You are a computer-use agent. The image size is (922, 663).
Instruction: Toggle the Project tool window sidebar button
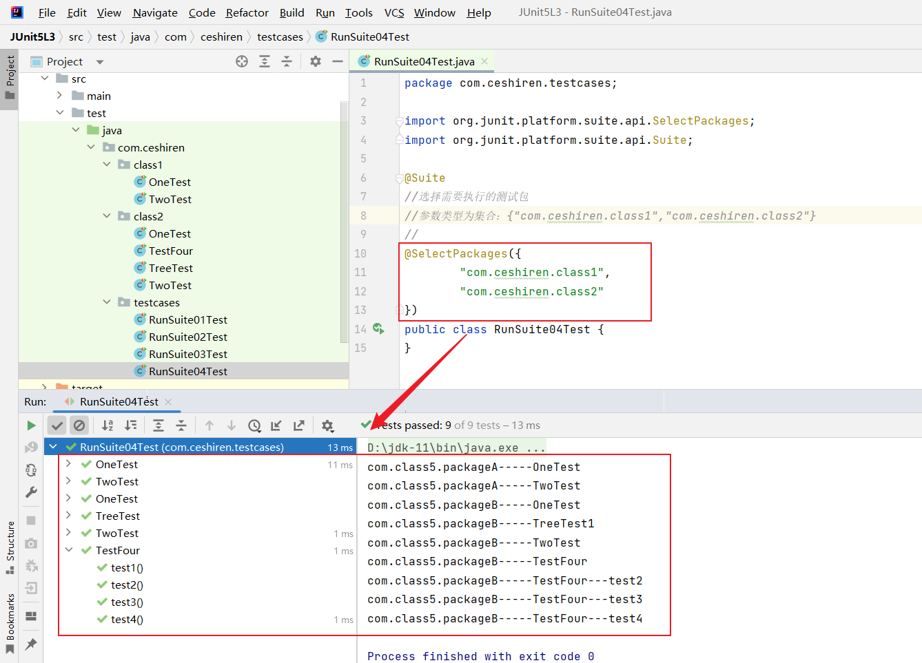(x=10, y=77)
